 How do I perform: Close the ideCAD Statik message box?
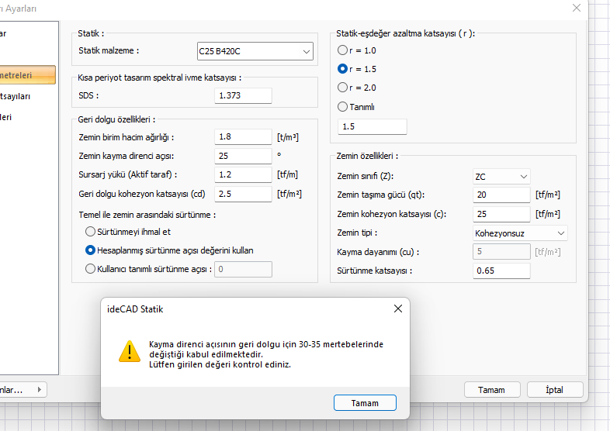tap(397, 309)
